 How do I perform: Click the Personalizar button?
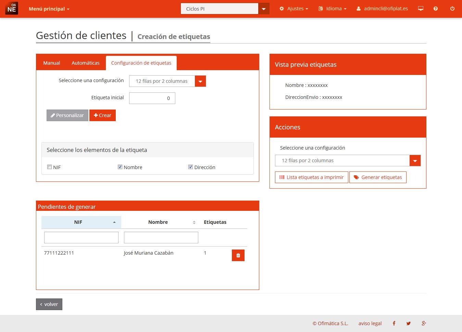point(67,115)
